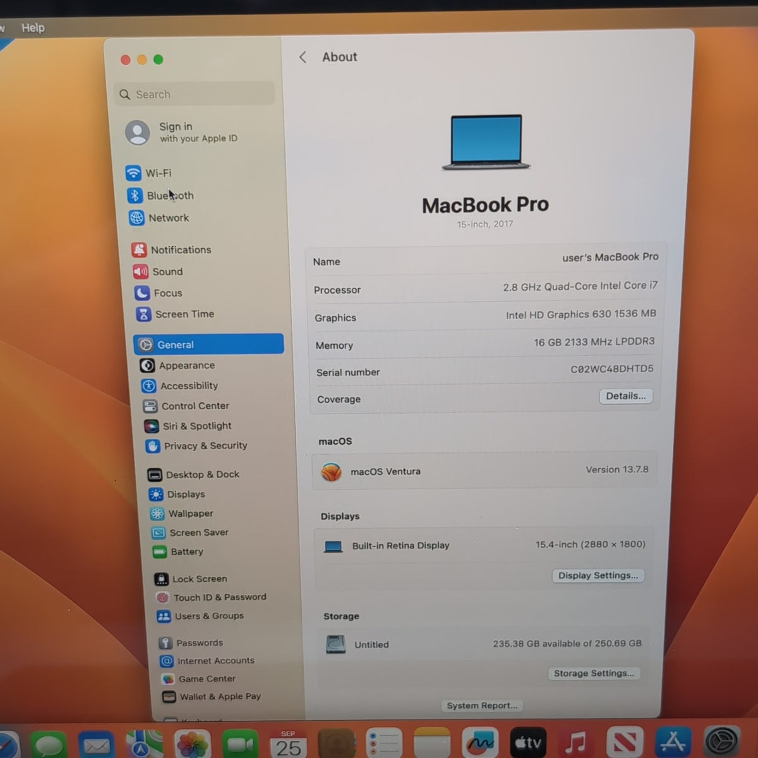Open Apple TV from the Dock
Image resolution: width=758 pixels, height=758 pixels.
click(528, 743)
